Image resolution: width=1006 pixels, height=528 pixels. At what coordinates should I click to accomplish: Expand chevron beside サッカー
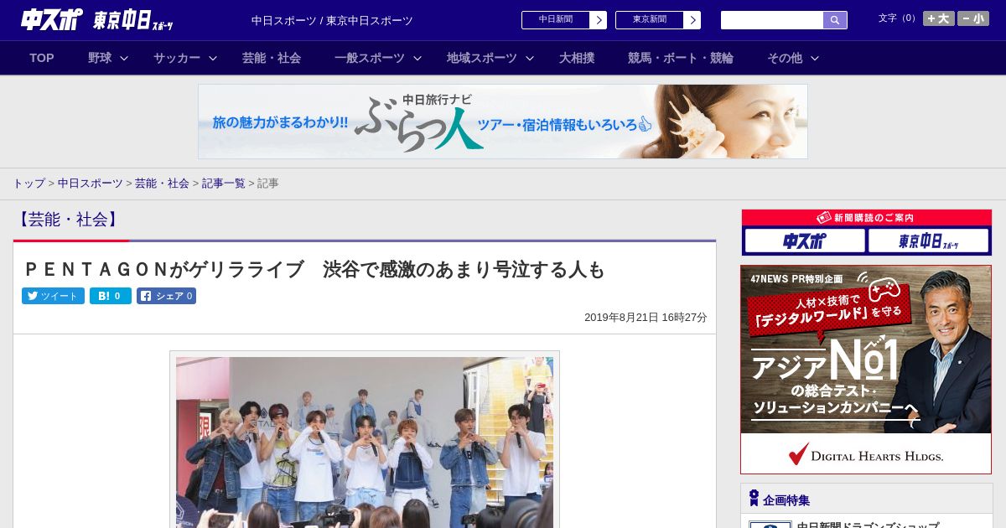point(213,58)
